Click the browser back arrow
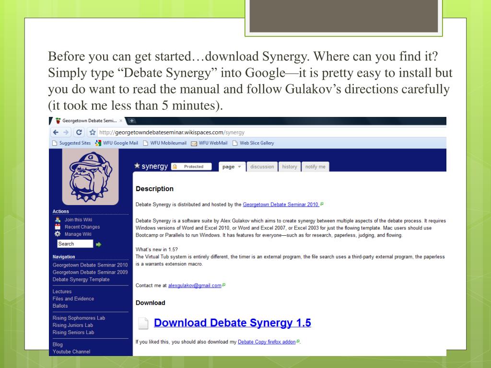This screenshot has height=368, width=491. point(56,132)
